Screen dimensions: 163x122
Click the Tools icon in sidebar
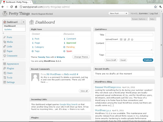(5, 77)
